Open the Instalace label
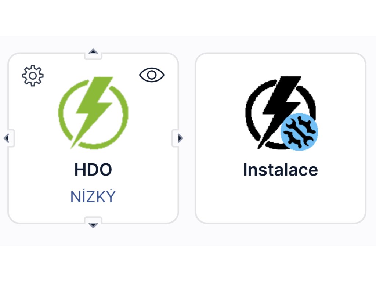This screenshot has height=282, width=376. 281,170
